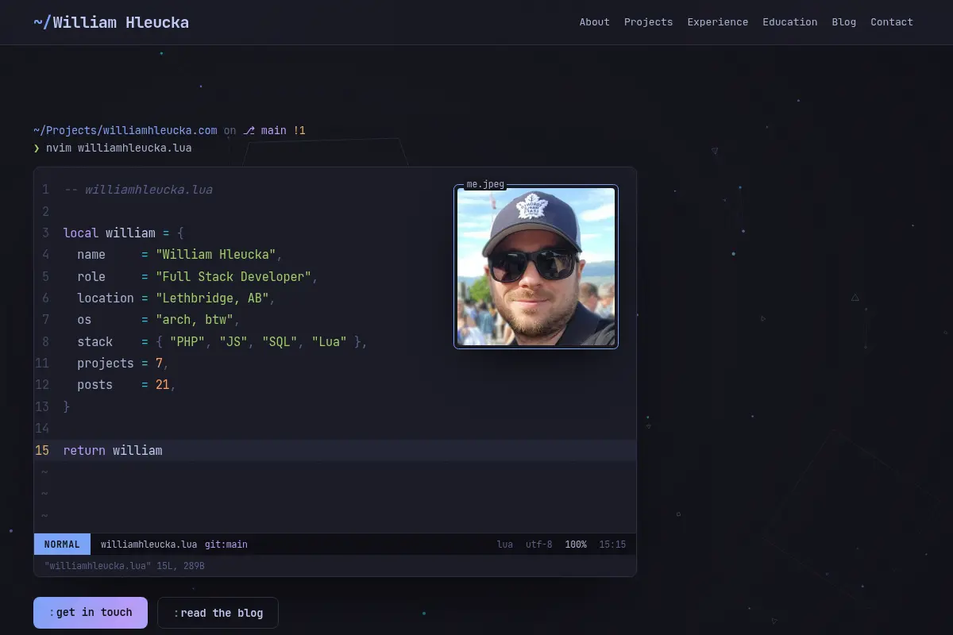The image size is (953, 635).
Task: Click the git:main status bar entry
Action: [x=226, y=545]
